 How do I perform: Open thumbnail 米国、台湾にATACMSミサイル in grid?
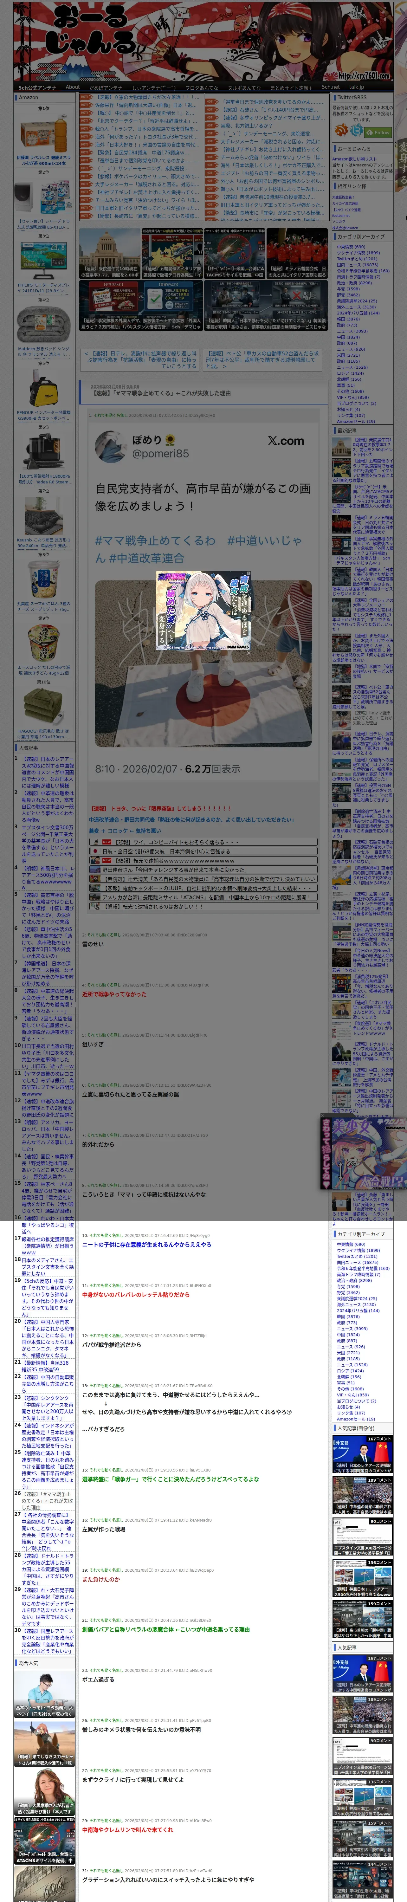(x=234, y=253)
